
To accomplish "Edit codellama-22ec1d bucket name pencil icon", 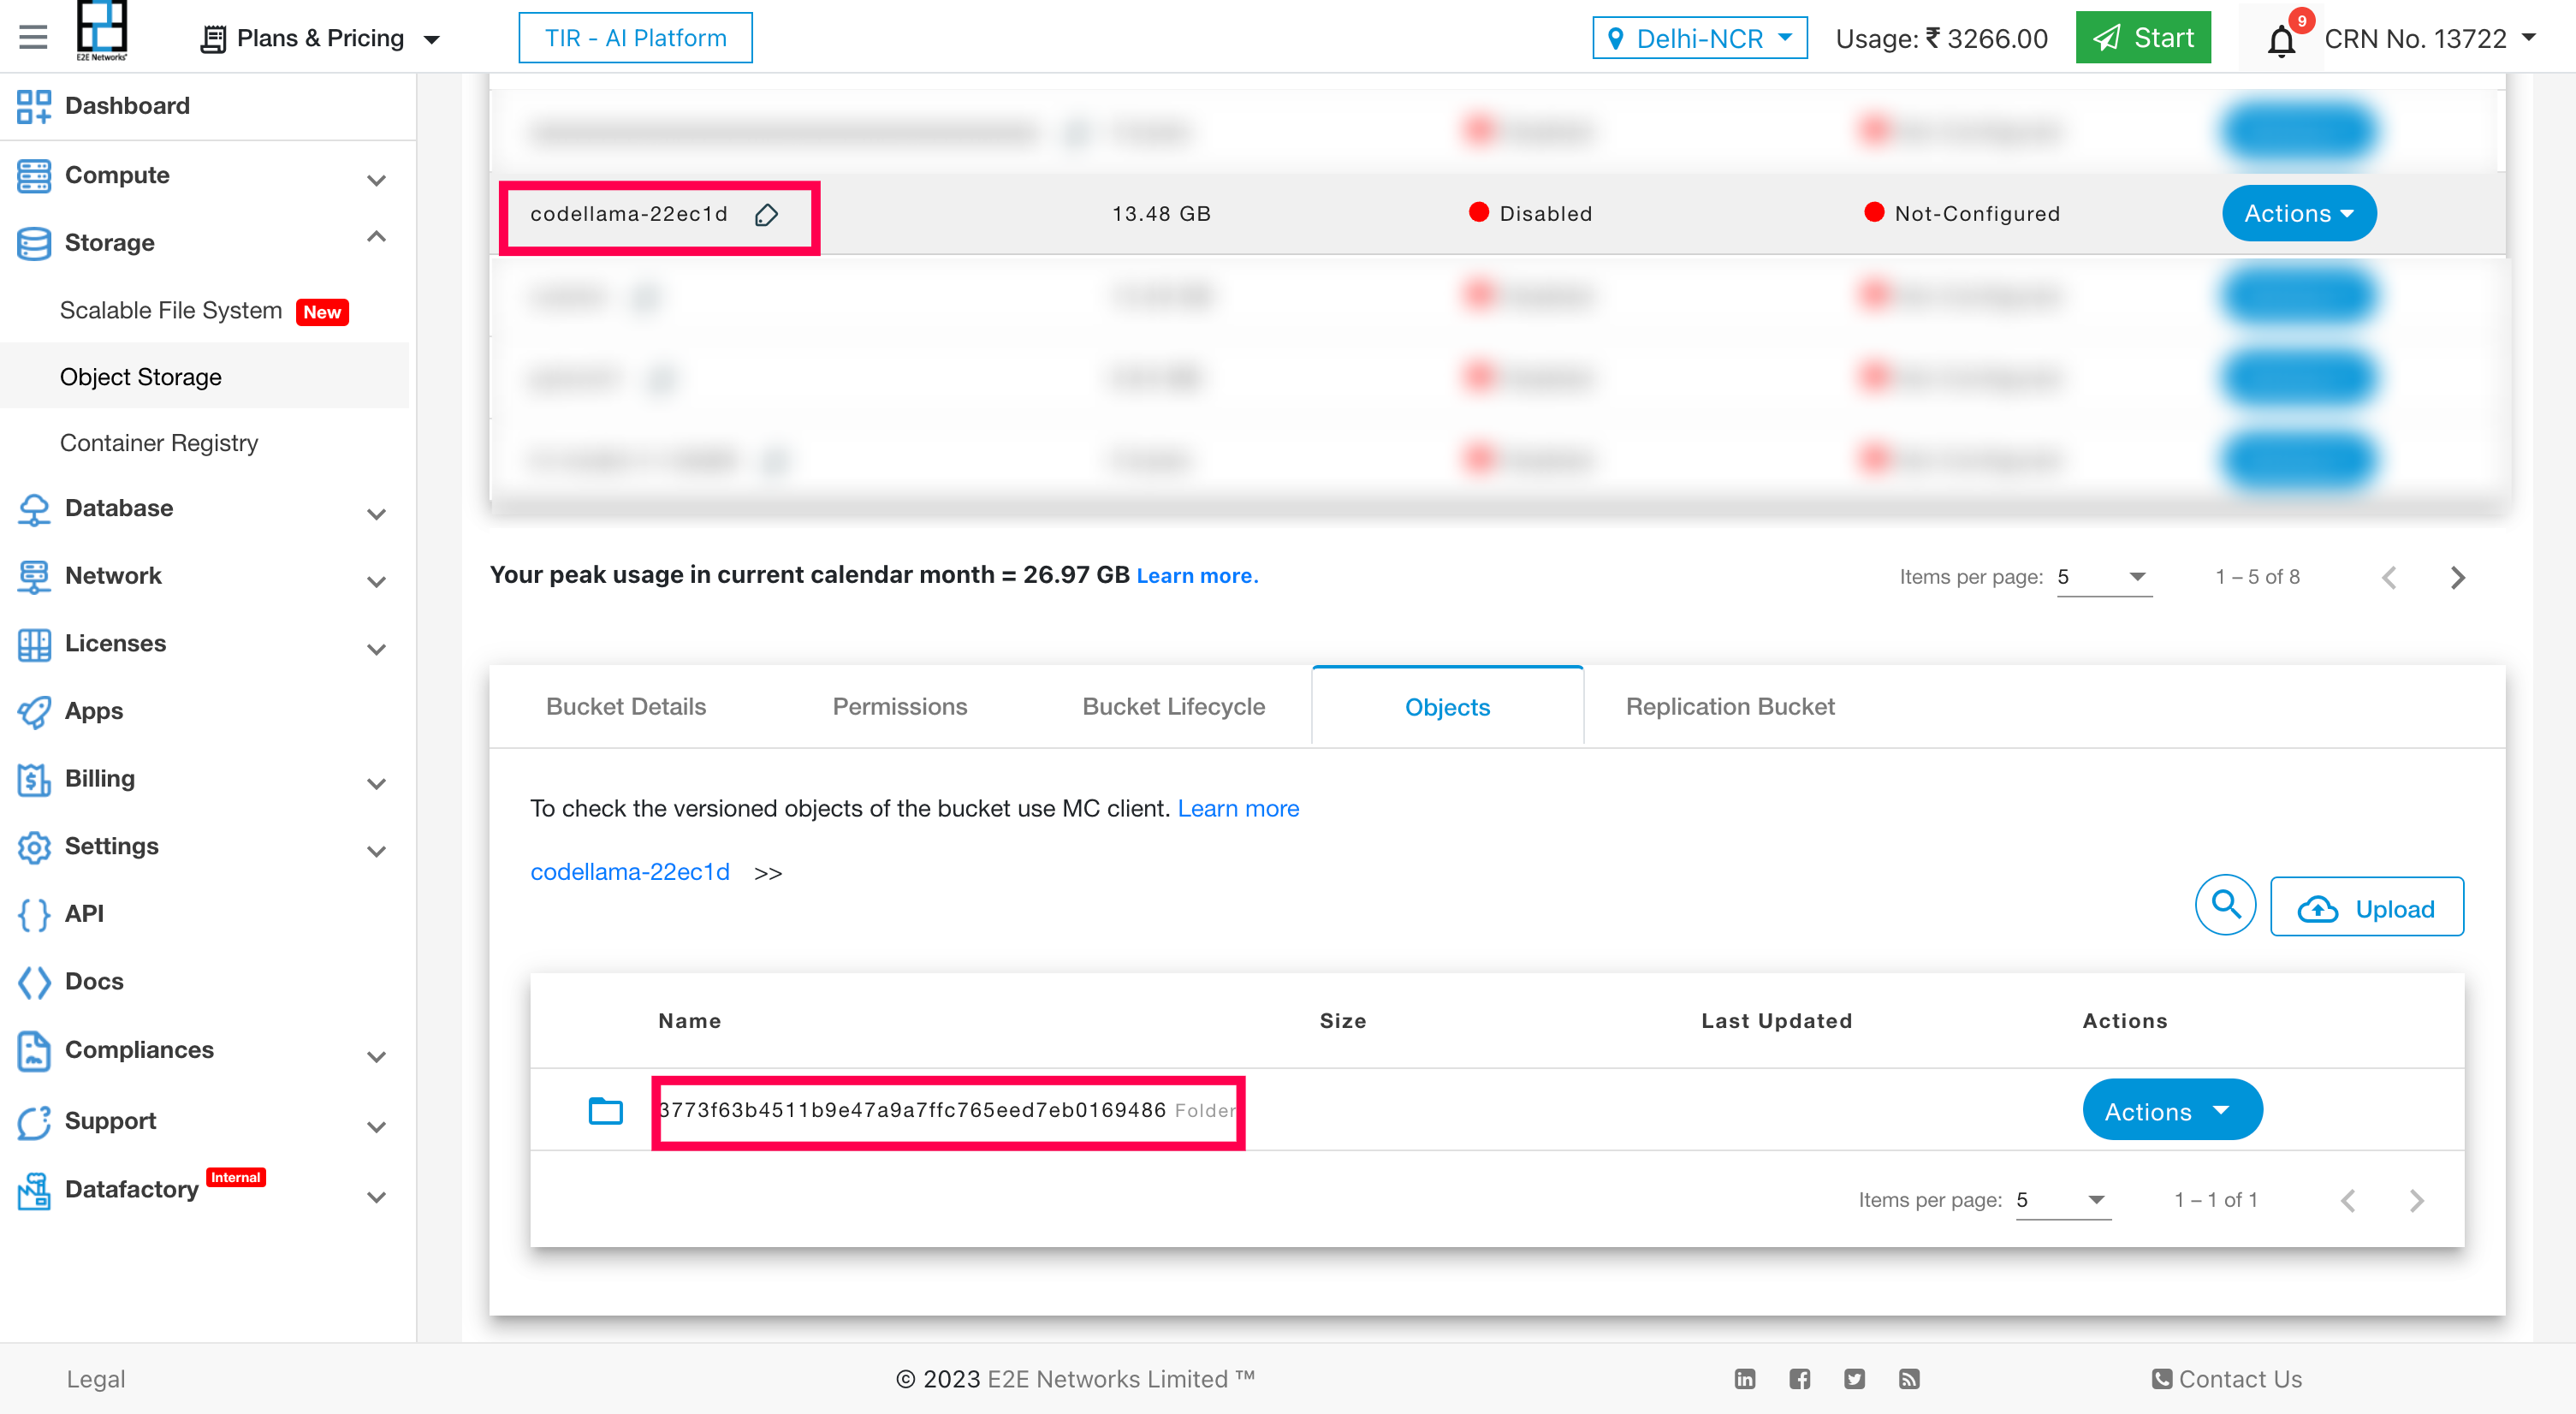I will (766, 214).
